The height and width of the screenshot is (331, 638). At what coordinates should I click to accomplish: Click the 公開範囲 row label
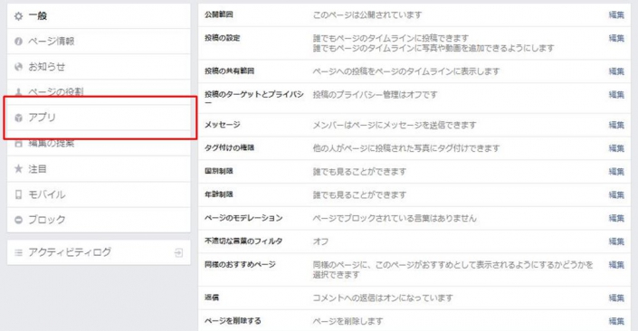tap(218, 14)
